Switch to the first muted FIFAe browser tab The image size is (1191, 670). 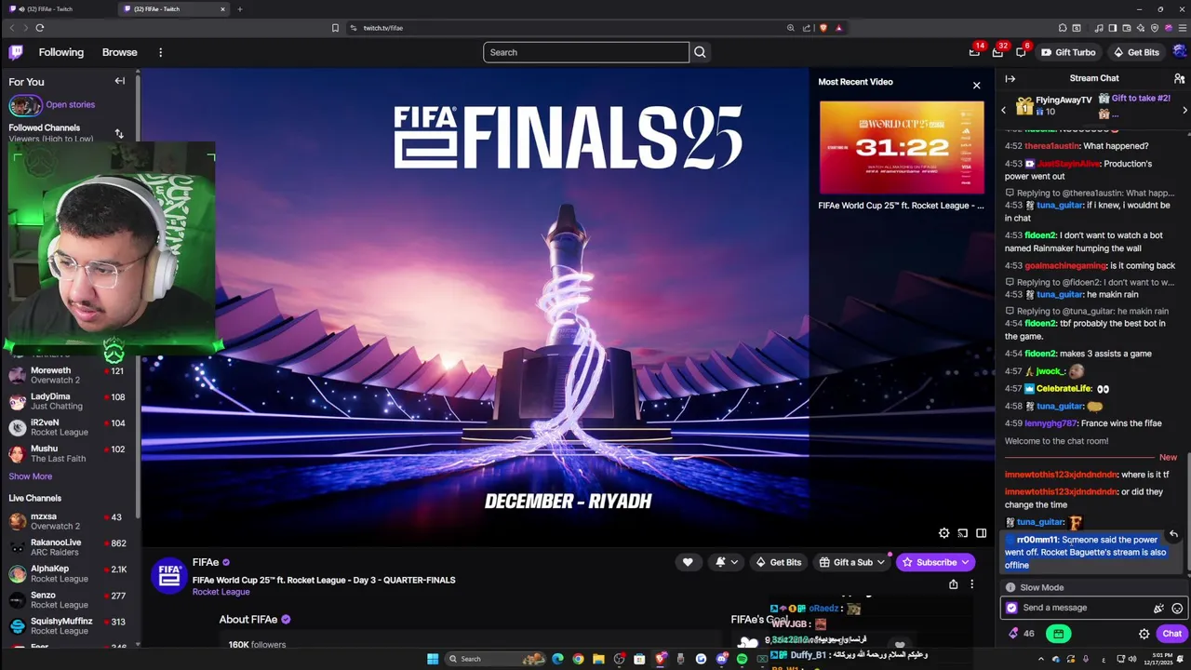tap(58, 8)
